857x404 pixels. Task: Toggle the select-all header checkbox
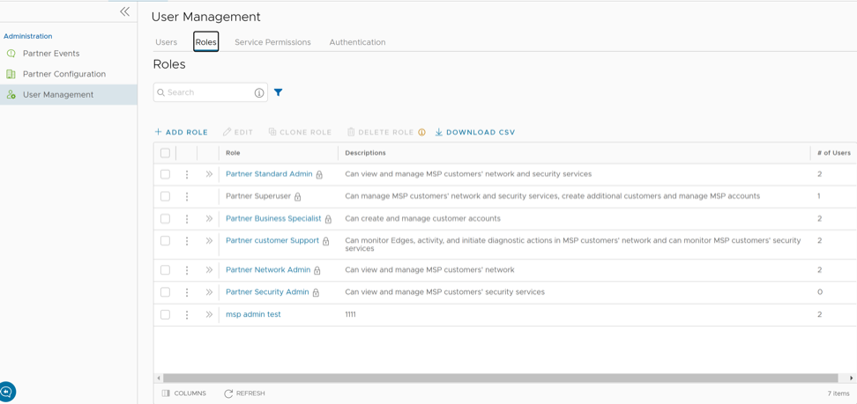point(165,153)
